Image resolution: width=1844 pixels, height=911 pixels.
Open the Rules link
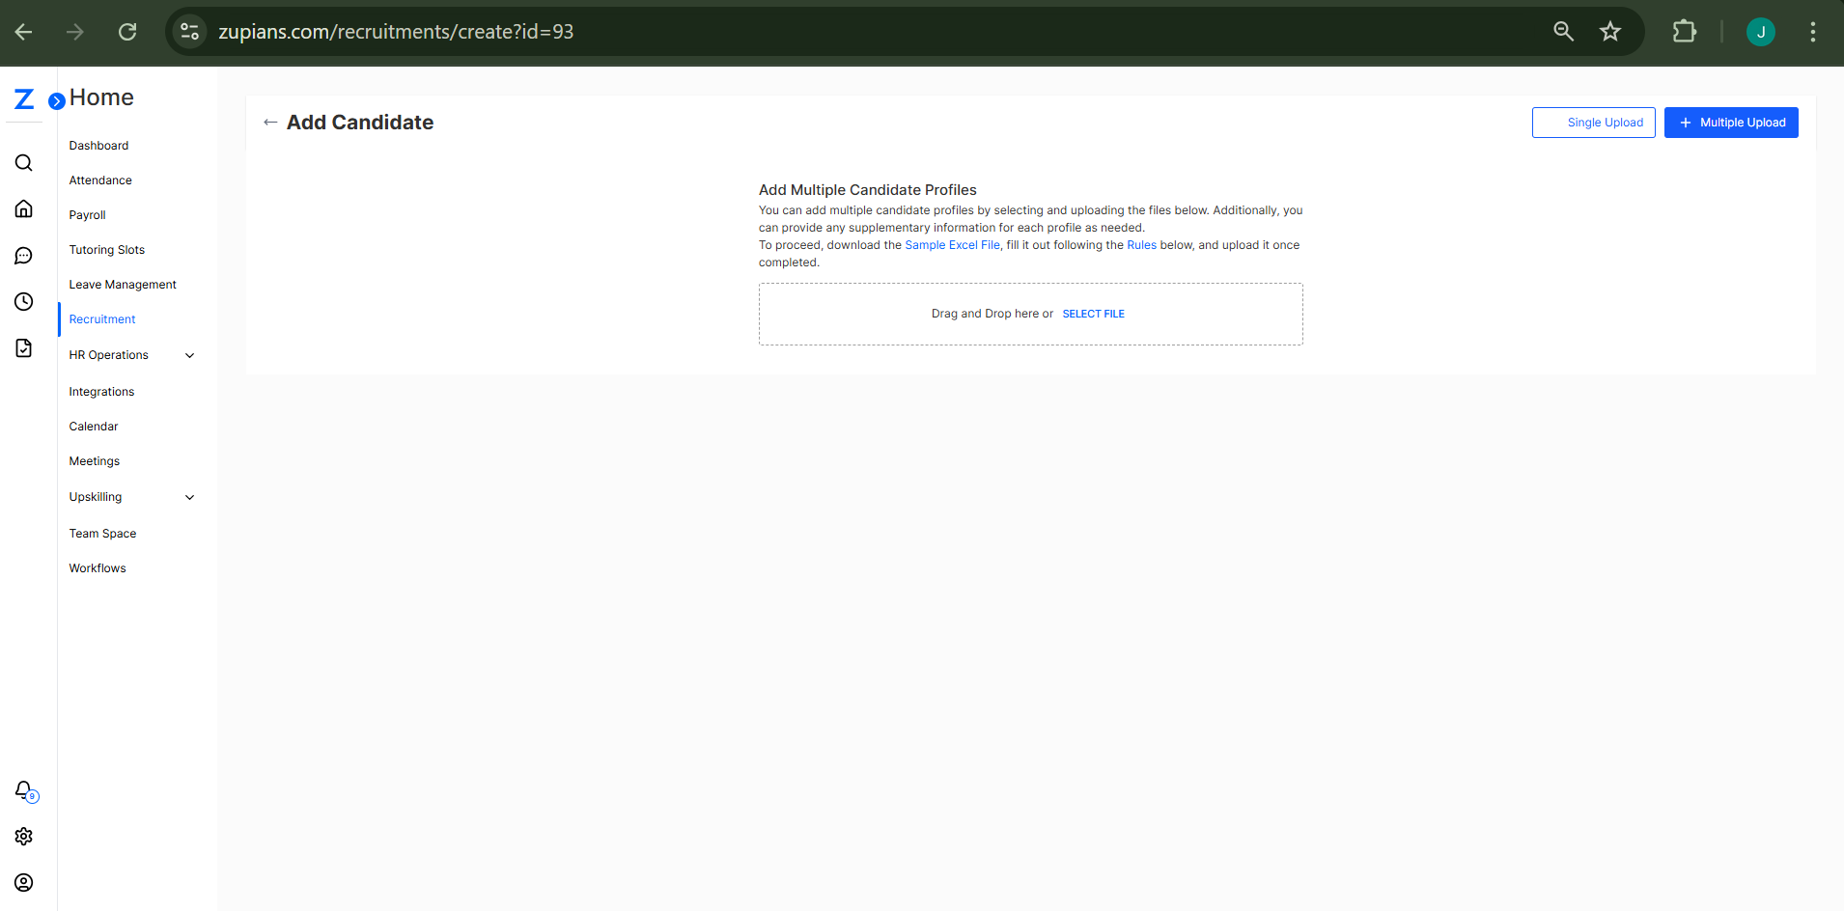coord(1141,244)
